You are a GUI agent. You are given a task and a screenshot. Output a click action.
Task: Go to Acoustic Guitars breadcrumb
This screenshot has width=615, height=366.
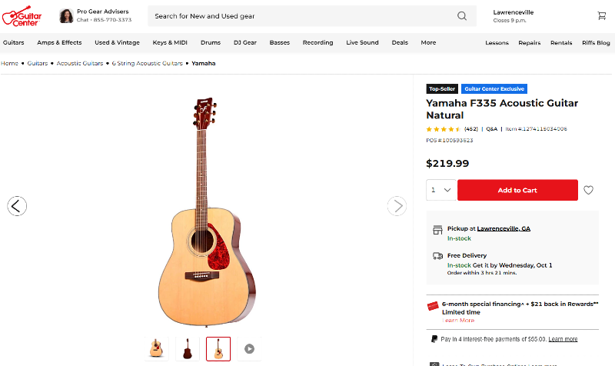pos(81,63)
